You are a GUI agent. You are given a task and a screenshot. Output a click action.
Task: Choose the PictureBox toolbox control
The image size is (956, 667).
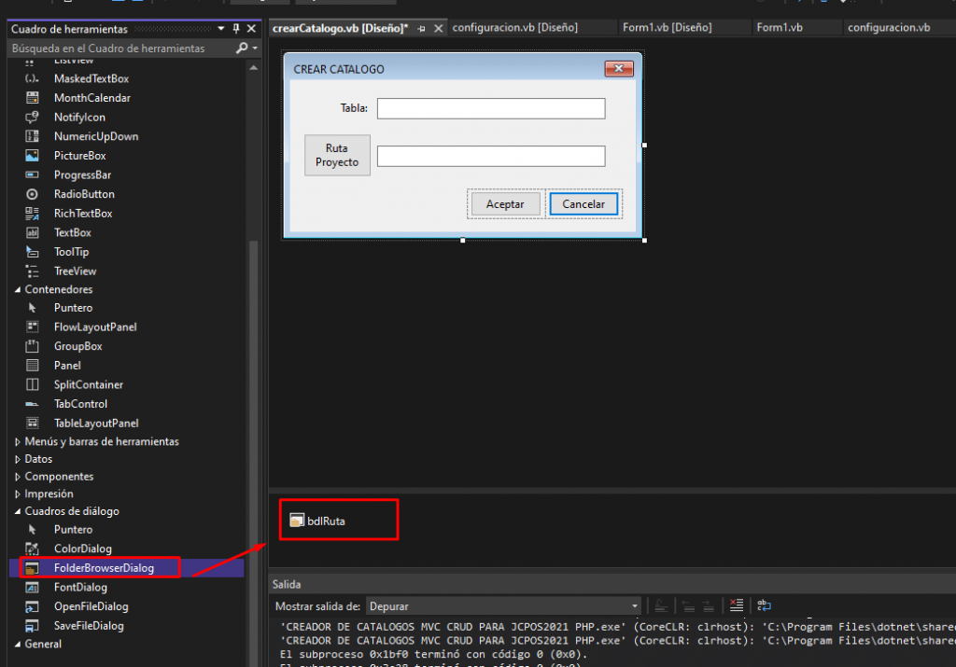coord(79,156)
